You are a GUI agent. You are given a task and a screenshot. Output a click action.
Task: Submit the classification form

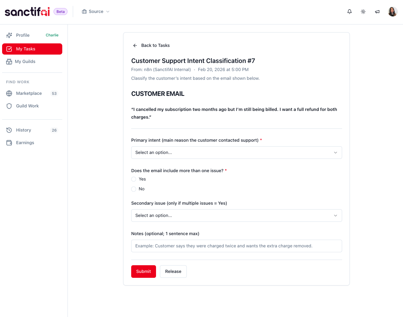point(143,272)
